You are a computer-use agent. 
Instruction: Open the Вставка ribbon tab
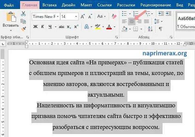click(50, 5)
